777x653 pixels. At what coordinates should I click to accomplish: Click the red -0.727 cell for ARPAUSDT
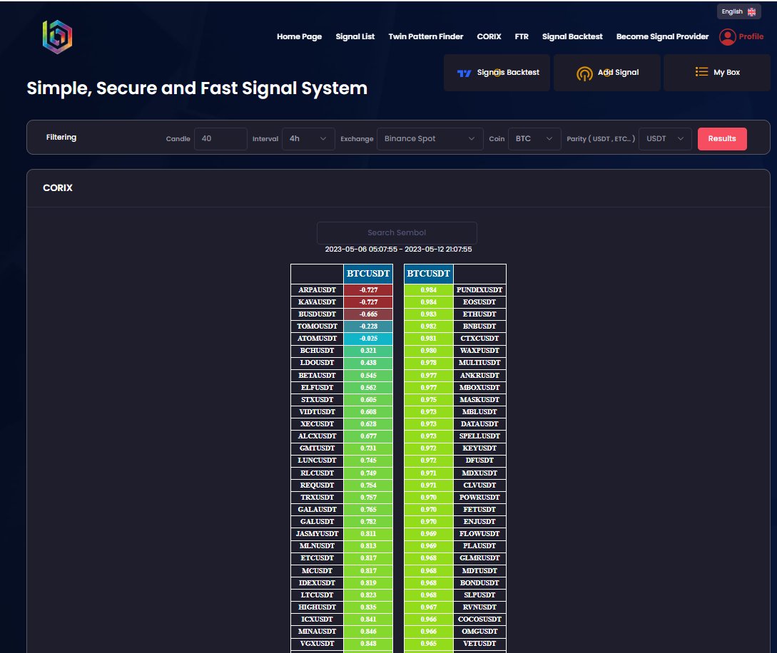click(368, 290)
